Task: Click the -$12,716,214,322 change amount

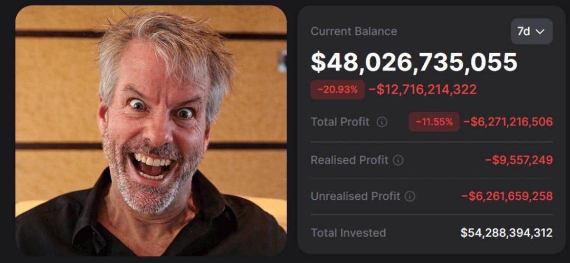Action: click(x=423, y=89)
